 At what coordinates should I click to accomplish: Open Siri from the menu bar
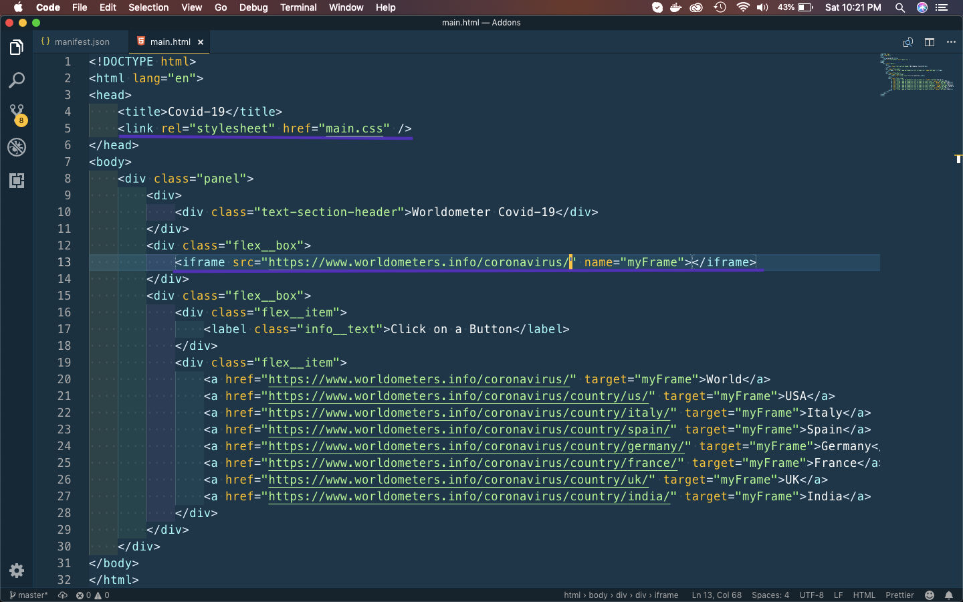pos(922,7)
